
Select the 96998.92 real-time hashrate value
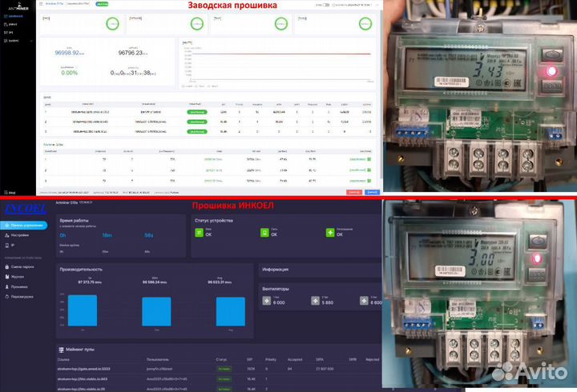pyautogui.click(x=69, y=53)
